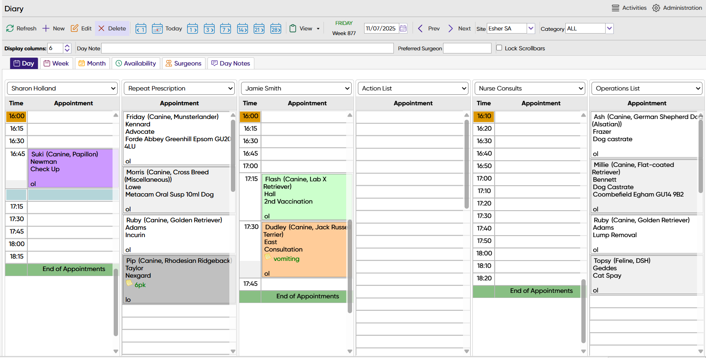Expand the Jamie Smith column selector
Image resolution: width=706 pixels, height=358 pixels.
(x=296, y=89)
